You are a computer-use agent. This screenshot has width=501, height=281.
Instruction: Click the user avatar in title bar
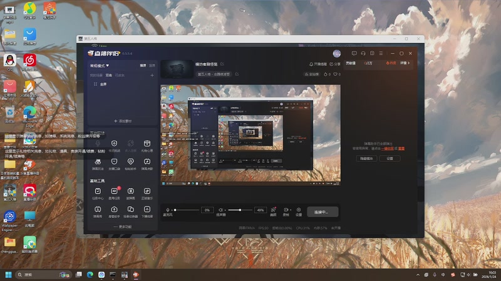(337, 54)
